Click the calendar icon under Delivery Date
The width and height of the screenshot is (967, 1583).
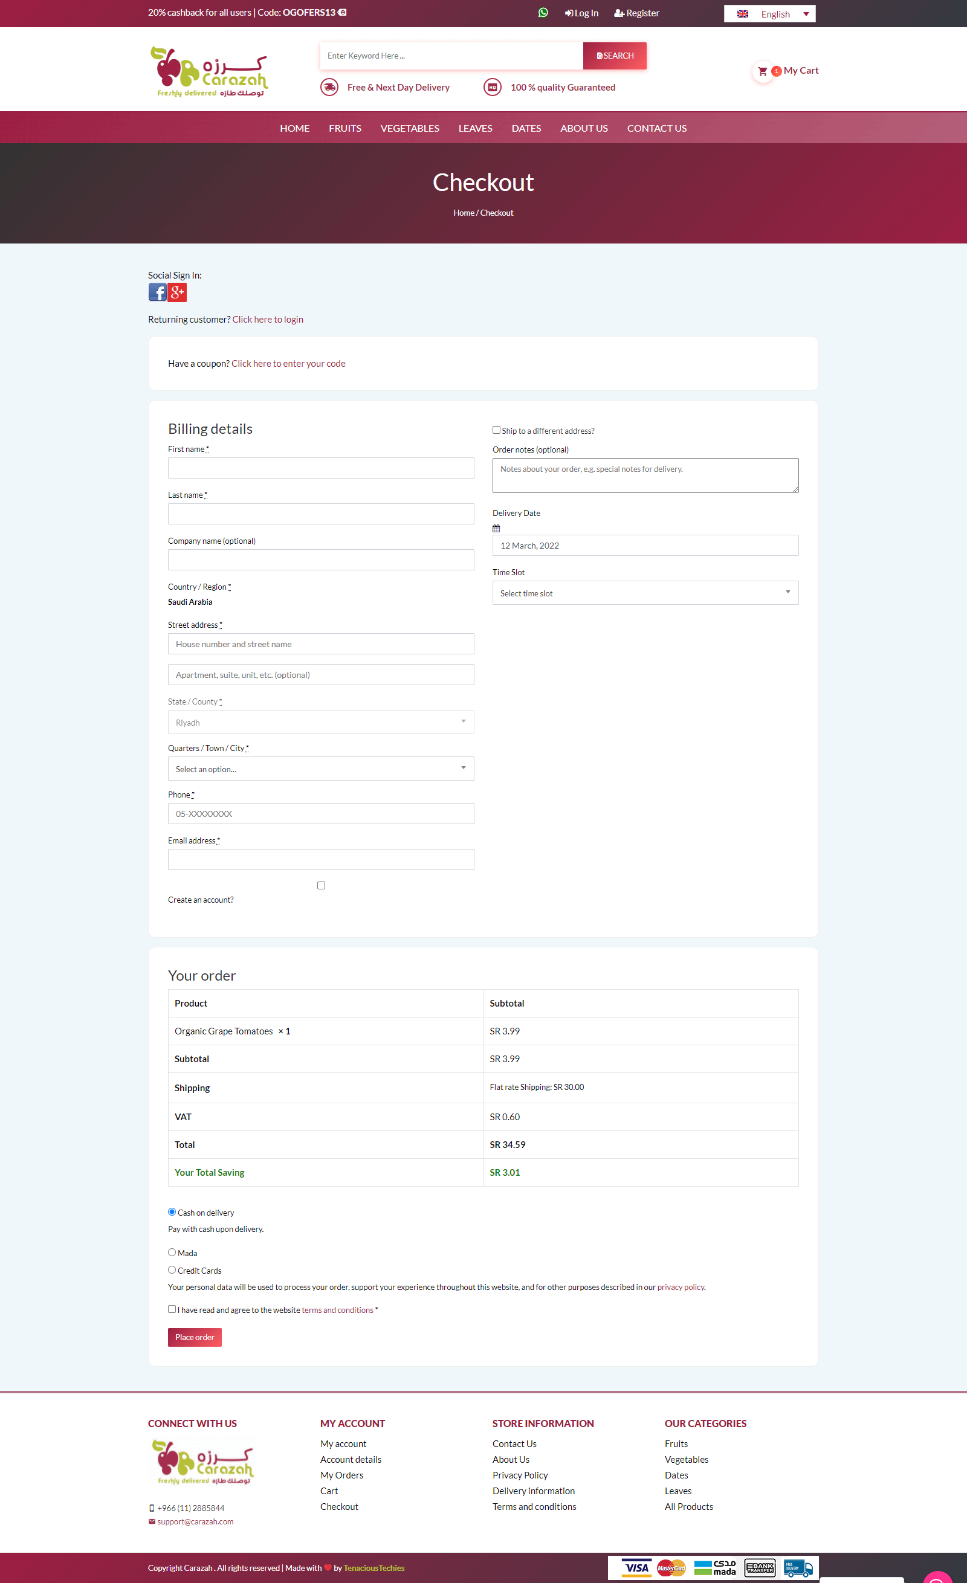pos(496,528)
